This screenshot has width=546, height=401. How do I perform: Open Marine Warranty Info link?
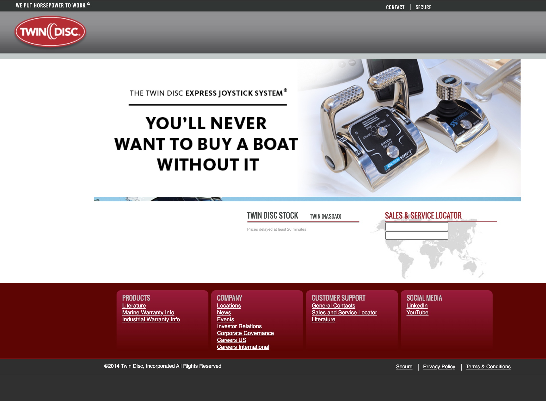(148, 313)
